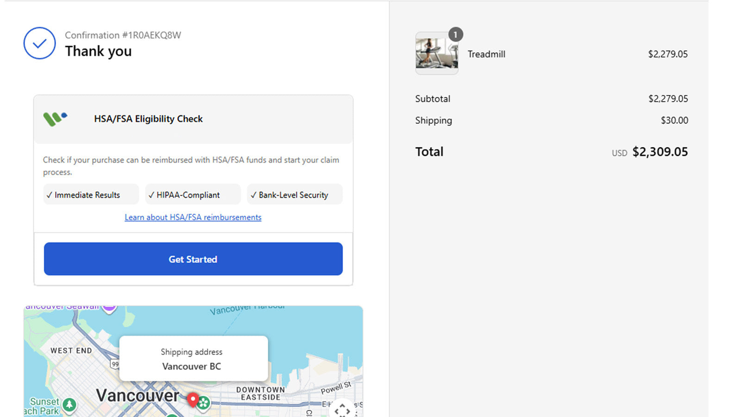Screen dimensions: 741x417
Task: Click the red location pin on the map
Action: 193,399
